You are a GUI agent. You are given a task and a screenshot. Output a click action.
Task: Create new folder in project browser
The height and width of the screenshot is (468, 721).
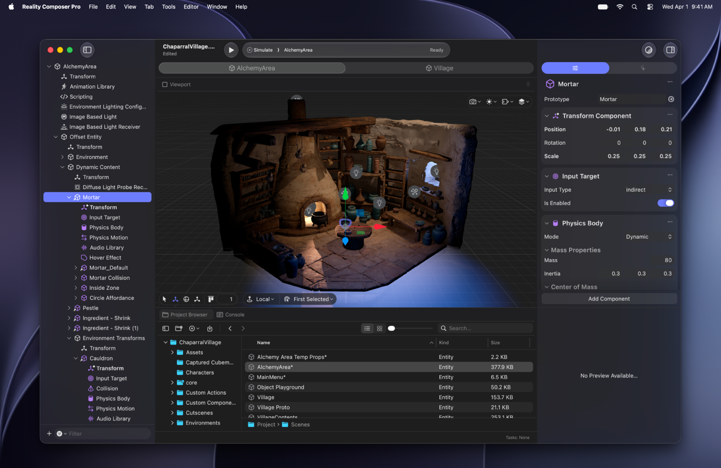[179, 328]
